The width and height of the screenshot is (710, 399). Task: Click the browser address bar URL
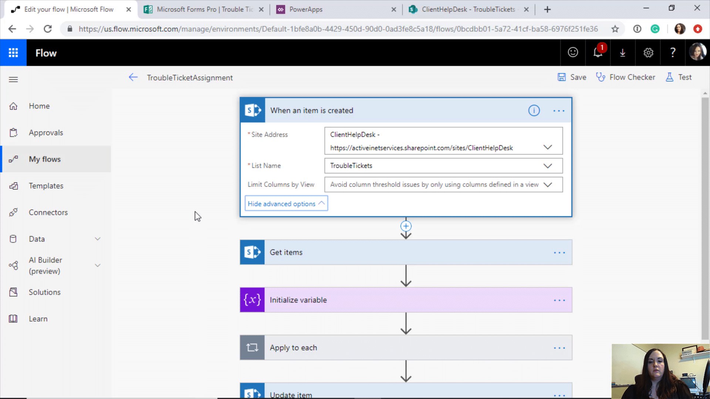[x=338, y=29]
